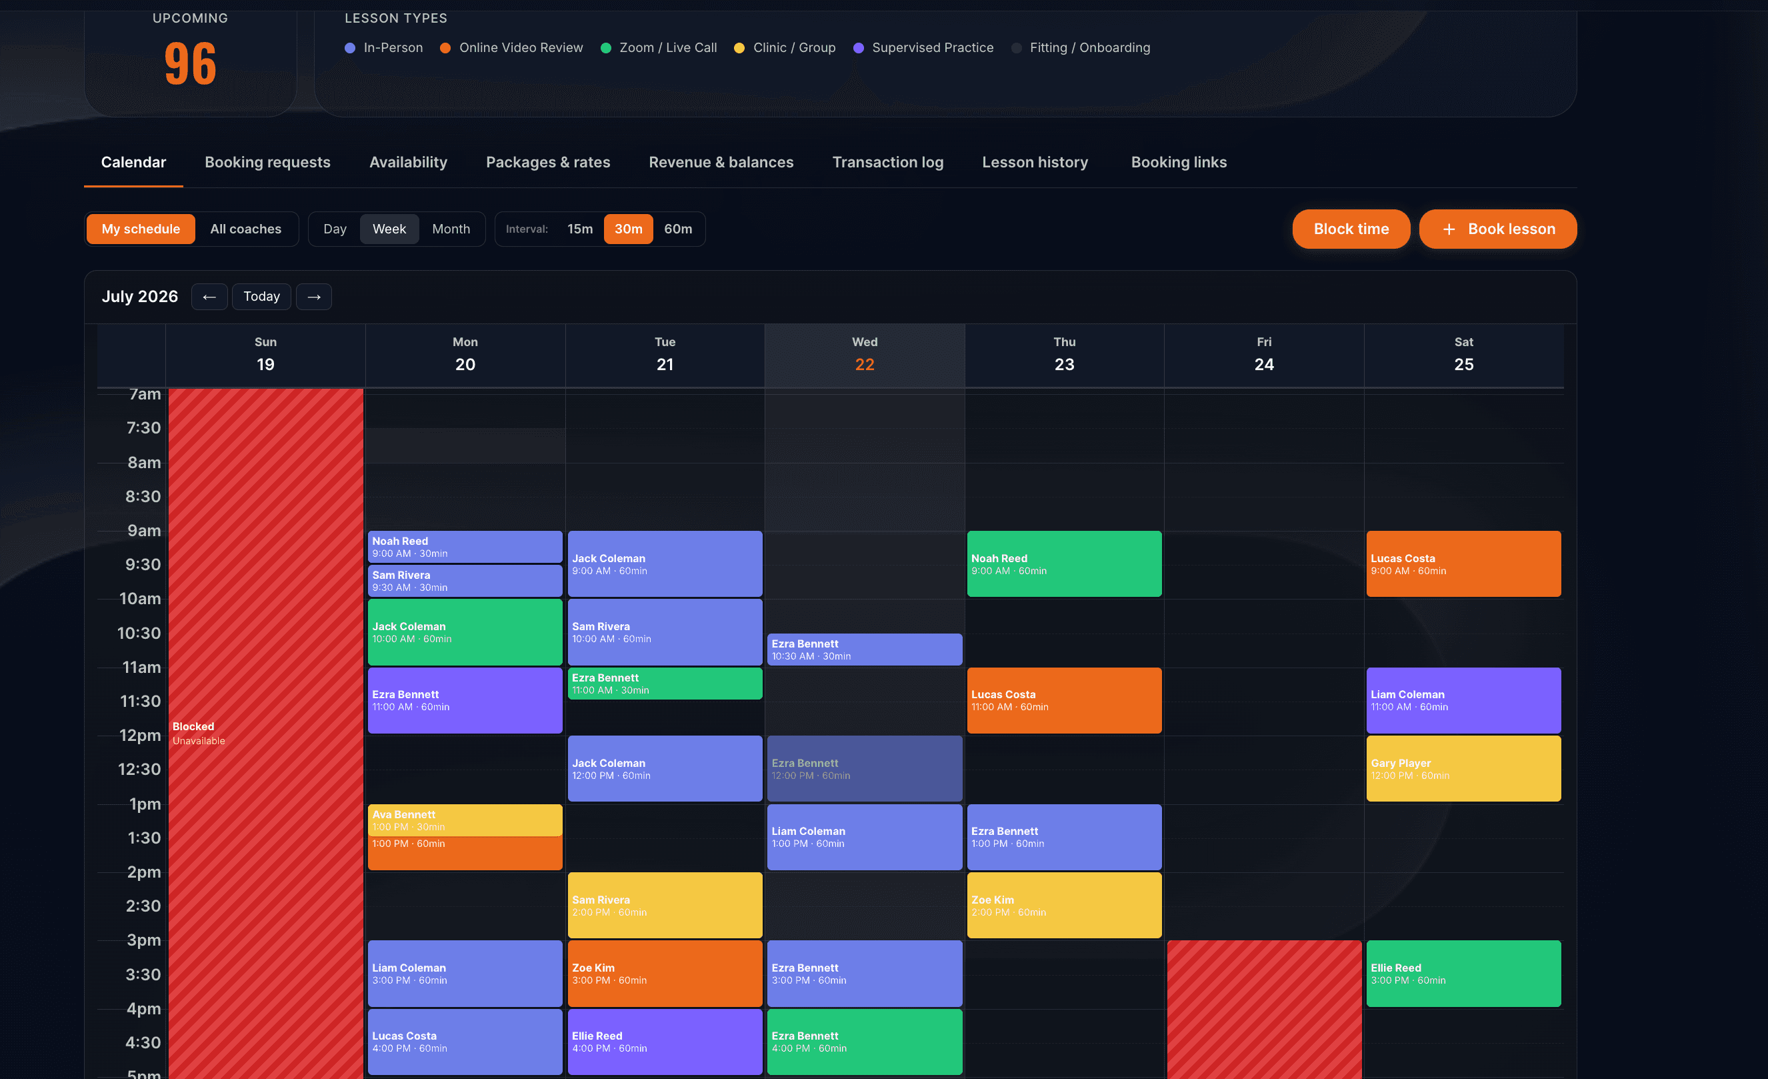Open Ellie Reed's Saturday 3:00 PM lesson
The height and width of the screenshot is (1079, 1768).
pyautogui.click(x=1463, y=974)
